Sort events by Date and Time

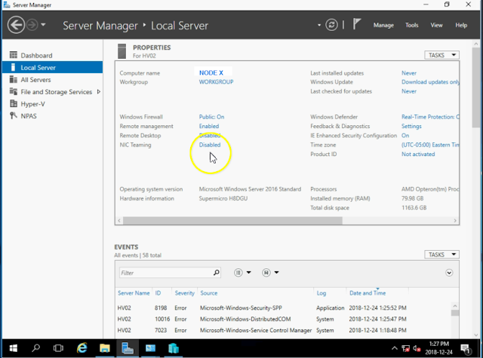pos(368,293)
